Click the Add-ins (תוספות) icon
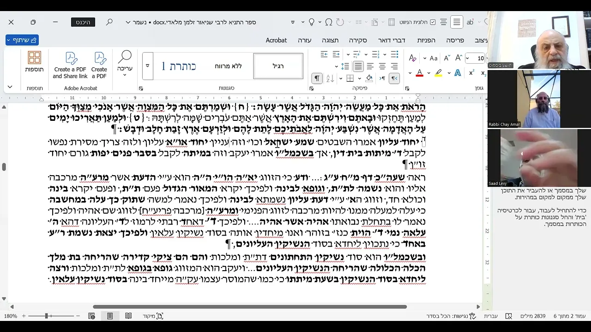Screen dimensions: 591x332 pos(34,62)
